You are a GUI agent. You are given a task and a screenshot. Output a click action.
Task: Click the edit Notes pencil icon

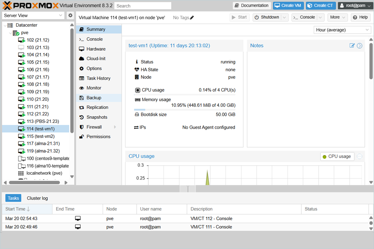[x=352, y=46]
